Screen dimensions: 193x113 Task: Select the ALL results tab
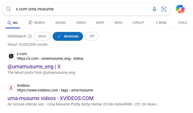(13, 23)
